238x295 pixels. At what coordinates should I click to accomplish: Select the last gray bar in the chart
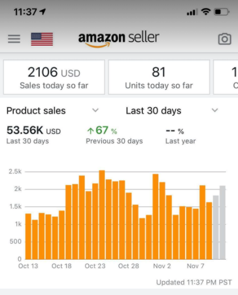(223, 223)
